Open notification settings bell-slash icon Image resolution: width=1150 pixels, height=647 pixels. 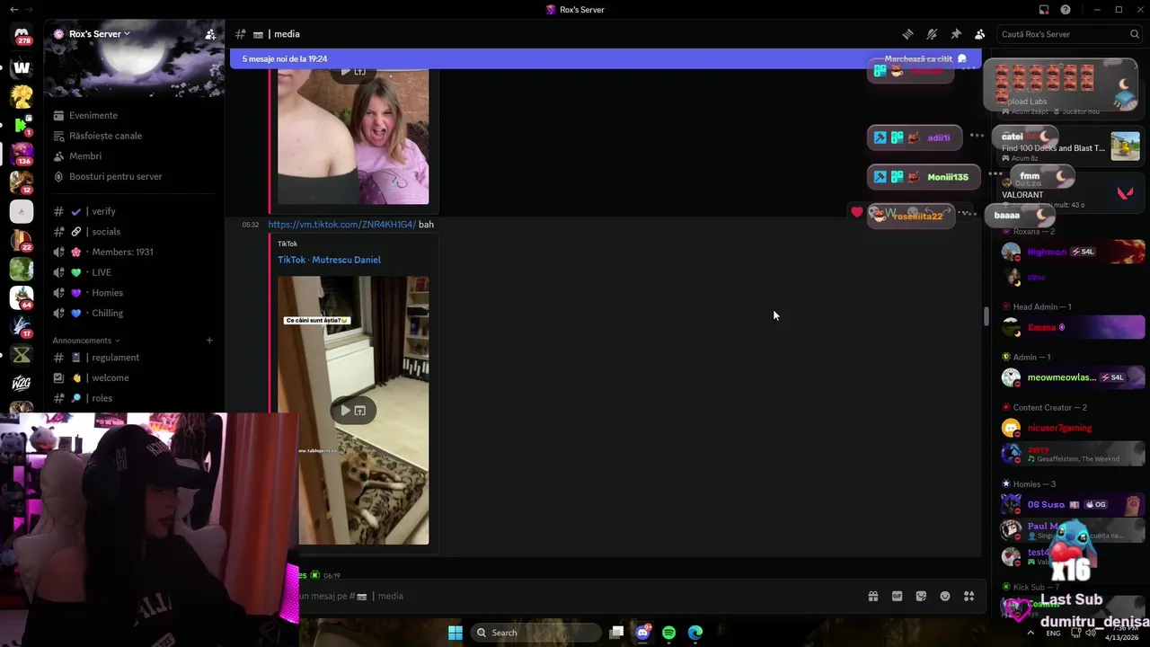(x=932, y=34)
